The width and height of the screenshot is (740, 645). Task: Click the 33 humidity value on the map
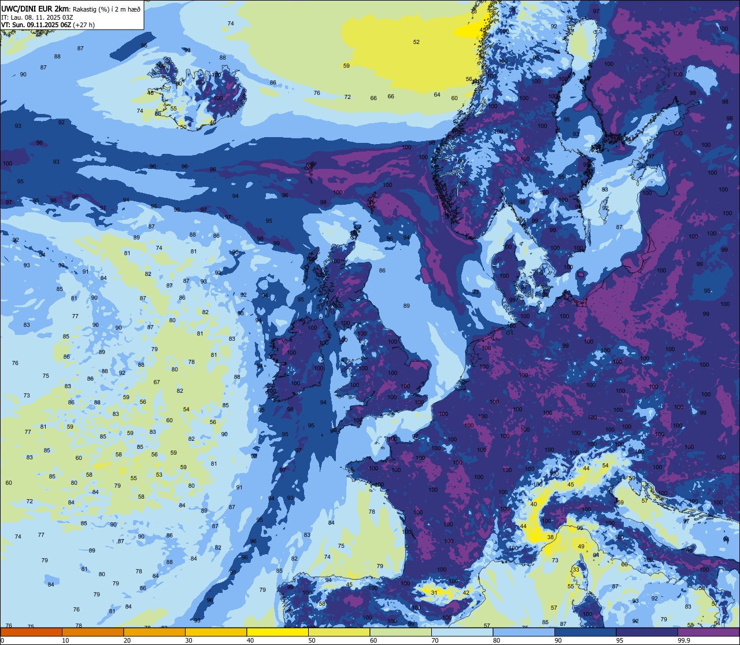tap(576, 570)
